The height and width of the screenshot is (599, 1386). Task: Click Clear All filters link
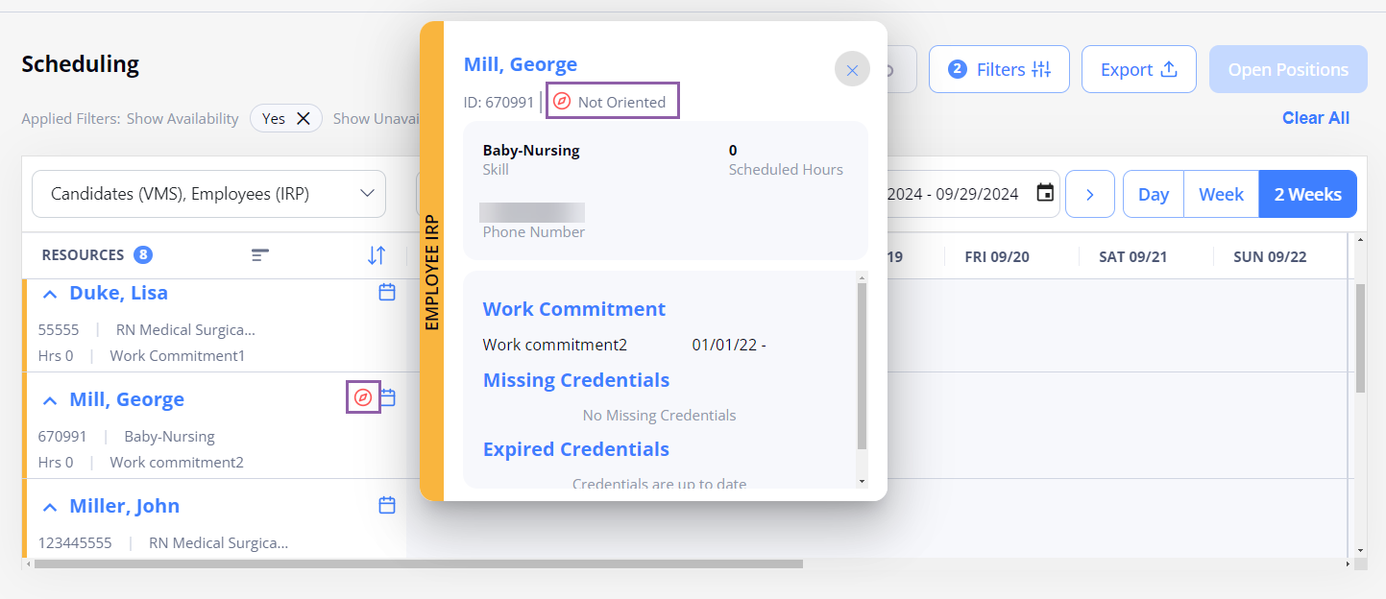(1315, 118)
